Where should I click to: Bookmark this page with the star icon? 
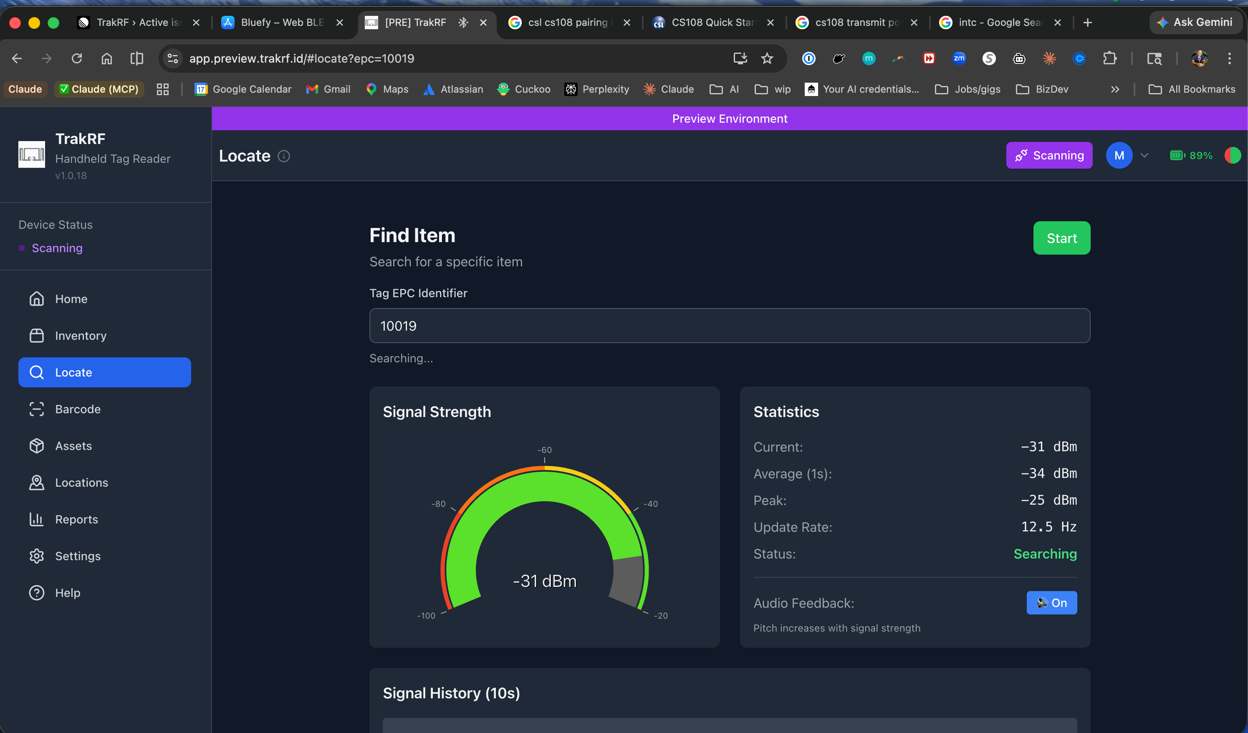767,58
